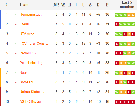
Task: Click the first orange D badge for Politehnica Iași
Action: (x=121, y=63)
